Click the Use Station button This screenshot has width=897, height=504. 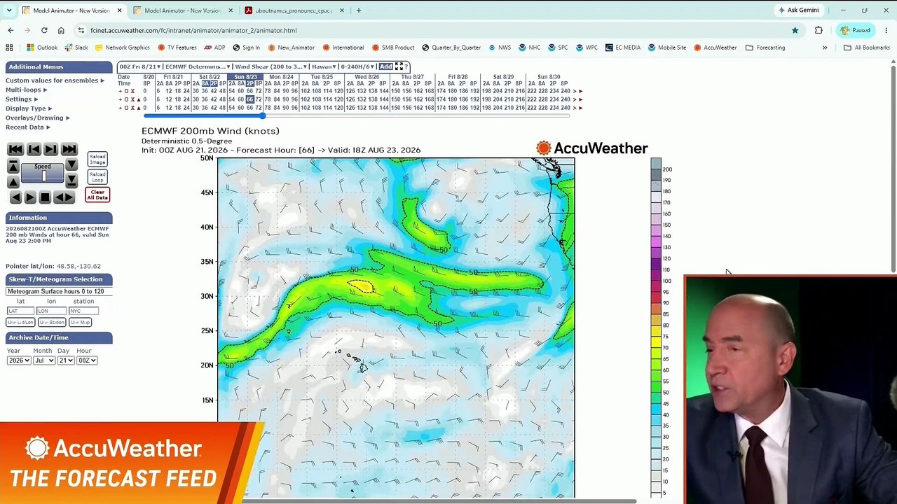(x=52, y=322)
